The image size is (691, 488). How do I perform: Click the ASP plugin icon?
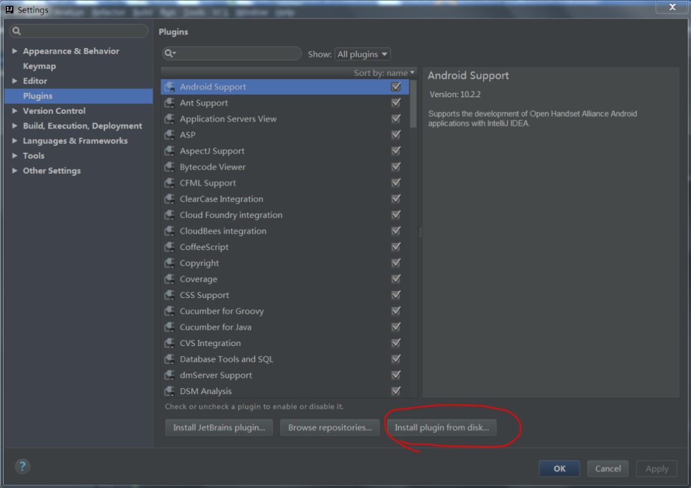[169, 135]
